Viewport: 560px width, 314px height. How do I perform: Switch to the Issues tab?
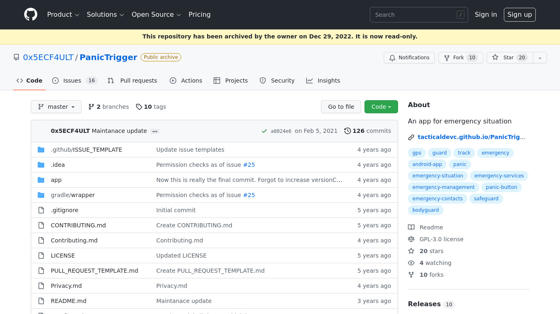pos(75,81)
